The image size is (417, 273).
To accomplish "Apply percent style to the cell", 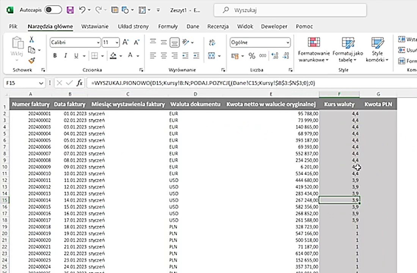I will pos(252,56).
